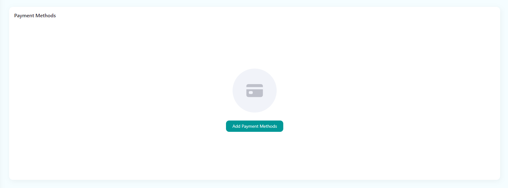Click the "Add" word on the teal button
The image size is (508, 188).
(x=236, y=126)
